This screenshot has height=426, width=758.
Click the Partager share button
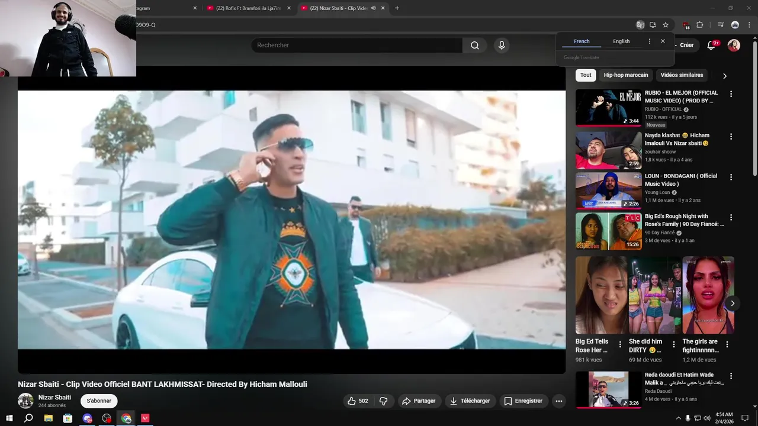coord(419,401)
